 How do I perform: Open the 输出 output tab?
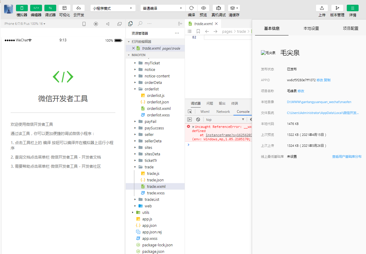(x=222, y=103)
